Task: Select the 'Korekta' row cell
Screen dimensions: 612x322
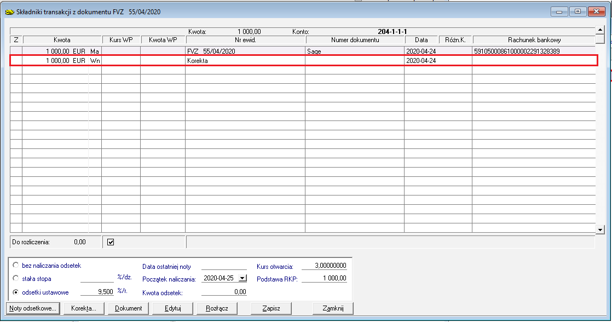Action: [245, 60]
